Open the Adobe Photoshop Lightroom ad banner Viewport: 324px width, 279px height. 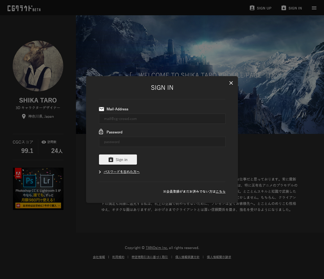[x=38, y=189]
